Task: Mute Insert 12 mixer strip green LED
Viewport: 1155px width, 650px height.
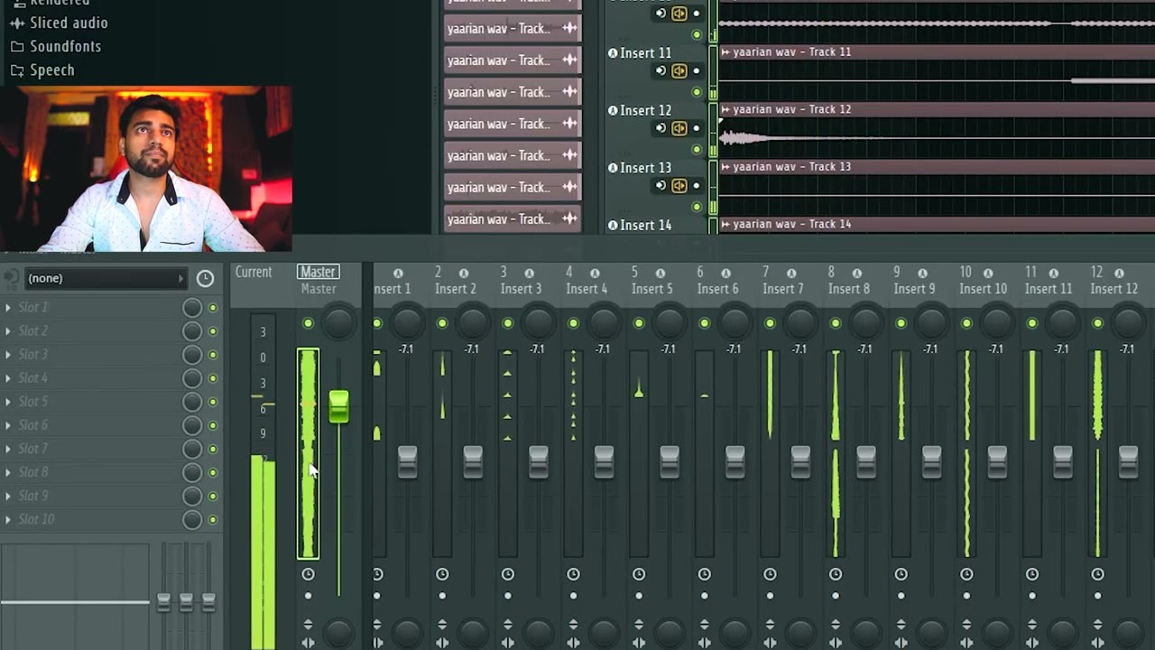Action: tap(1098, 323)
